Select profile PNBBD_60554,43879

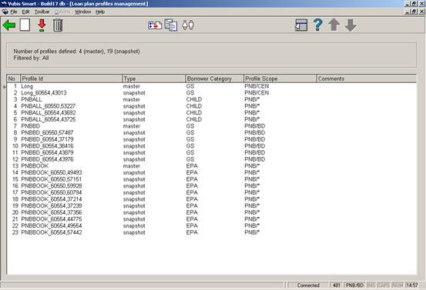click(212, 153)
